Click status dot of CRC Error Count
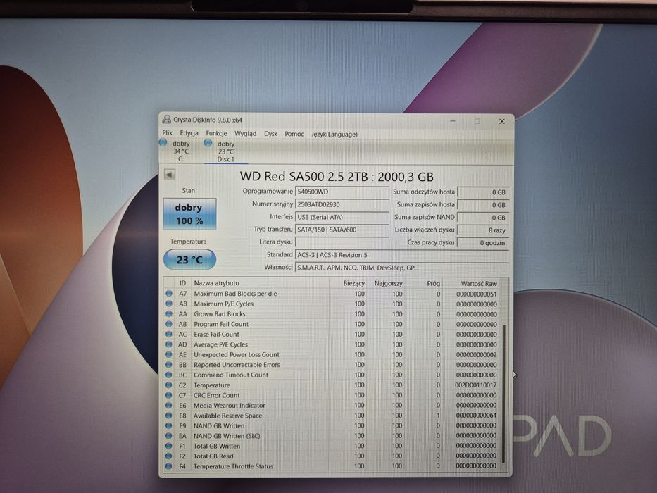This screenshot has width=657, height=493. (169, 395)
